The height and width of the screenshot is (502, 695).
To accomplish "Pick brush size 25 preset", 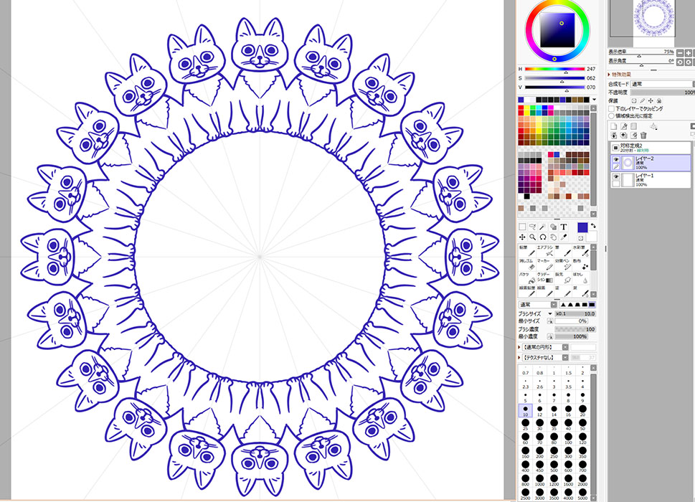I will pyautogui.click(x=526, y=424).
